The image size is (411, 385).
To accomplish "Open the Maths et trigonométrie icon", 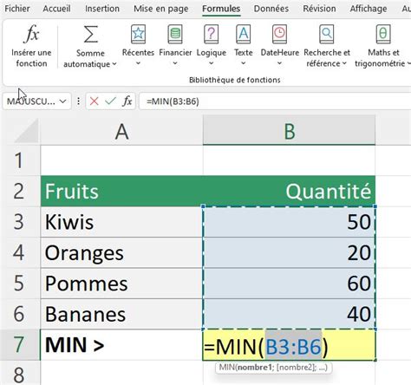I will (383, 34).
